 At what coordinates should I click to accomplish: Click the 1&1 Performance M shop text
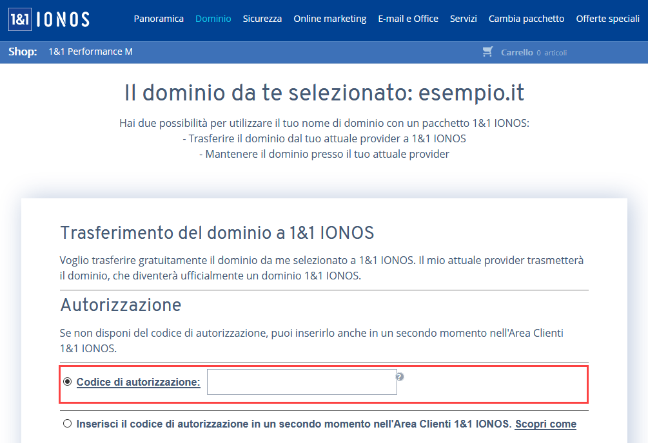(90, 52)
